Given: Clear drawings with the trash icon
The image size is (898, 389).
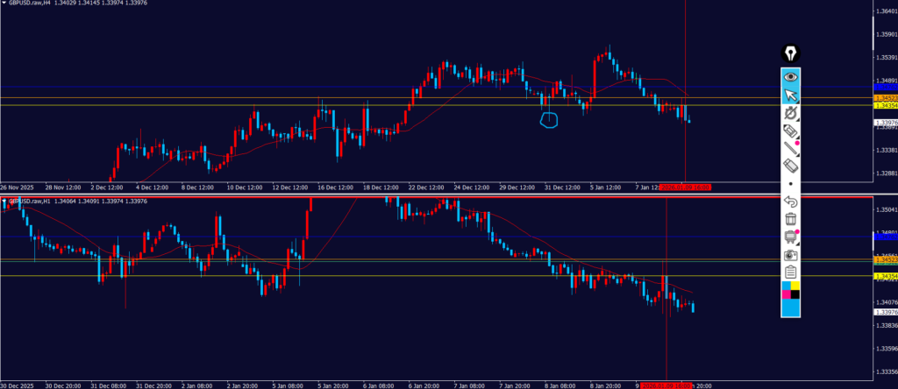Looking at the screenshot, I should click(790, 219).
